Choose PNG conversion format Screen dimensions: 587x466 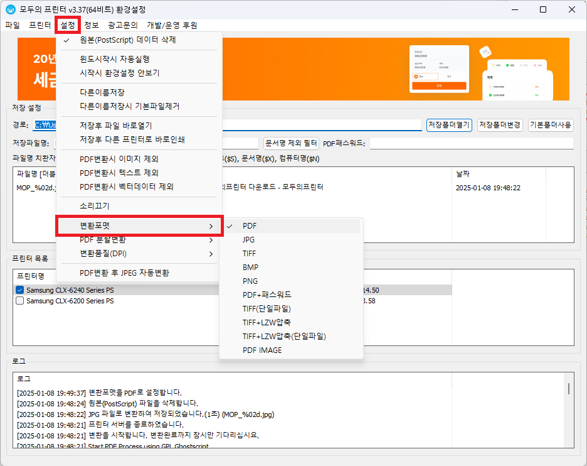tap(291, 281)
